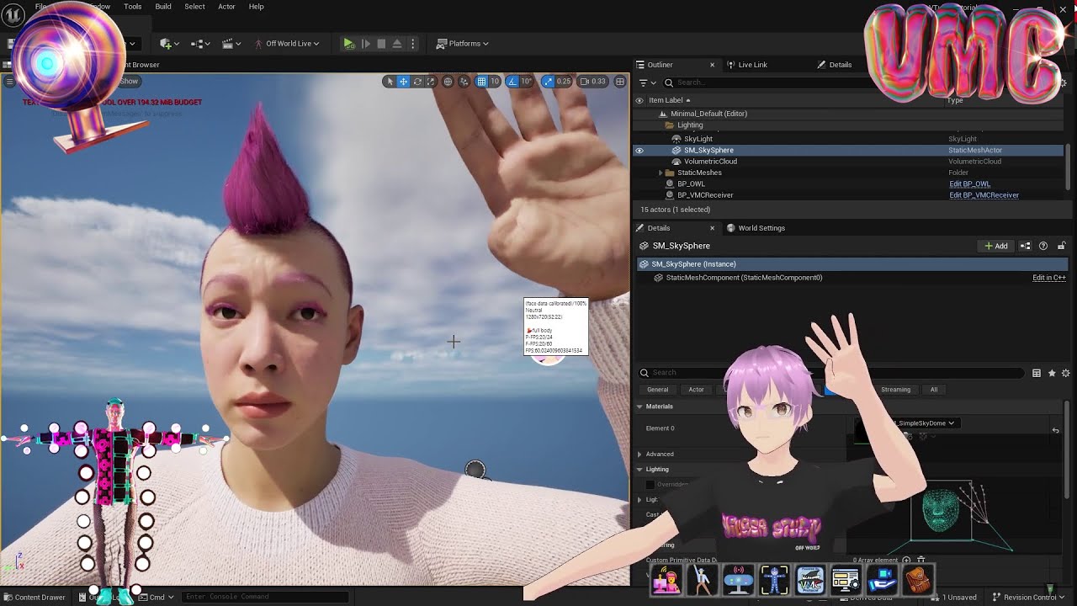Toggle favorites star filter in Details
The height and width of the screenshot is (606, 1077).
1052,373
